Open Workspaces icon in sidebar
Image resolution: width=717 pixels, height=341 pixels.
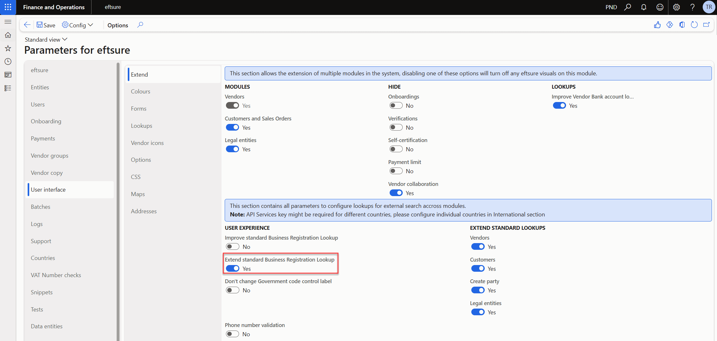tap(8, 75)
